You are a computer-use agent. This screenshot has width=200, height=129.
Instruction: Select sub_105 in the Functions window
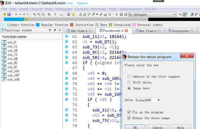pos(13,71)
